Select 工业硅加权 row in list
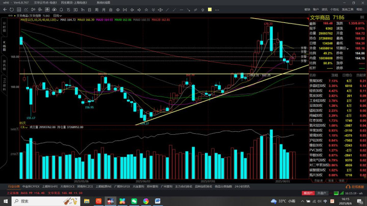367x206 pixels. (338, 101)
